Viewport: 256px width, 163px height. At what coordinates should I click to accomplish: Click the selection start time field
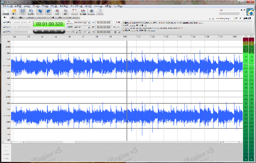(104, 22)
